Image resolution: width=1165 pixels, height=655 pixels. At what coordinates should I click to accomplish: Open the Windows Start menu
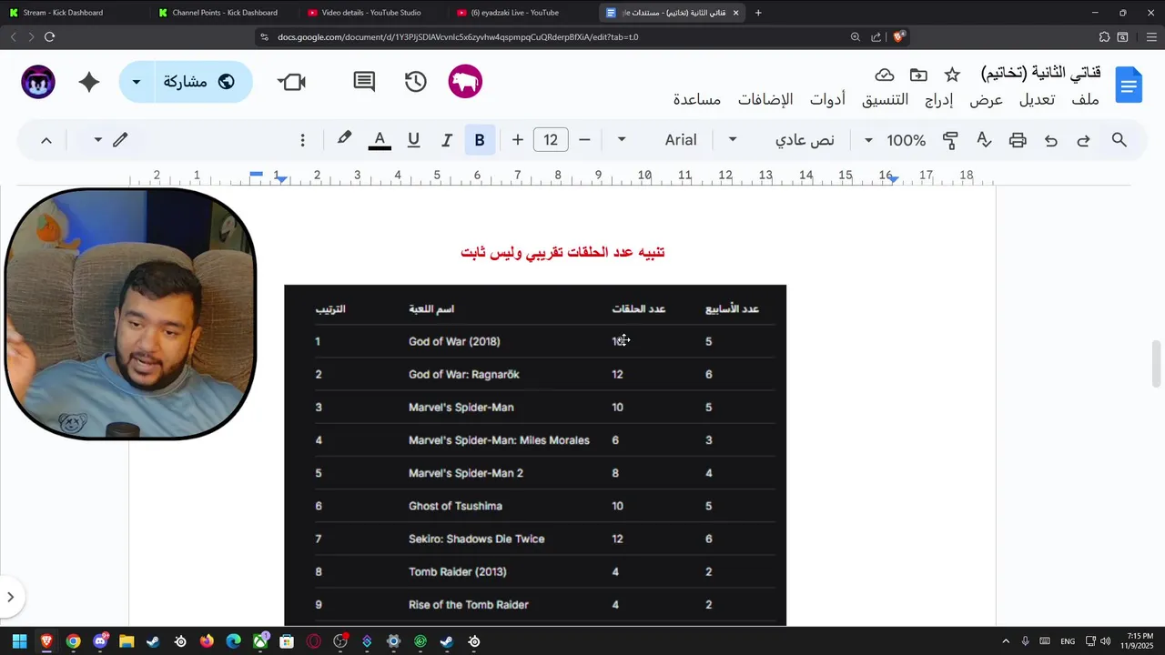click(x=19, y=641)
